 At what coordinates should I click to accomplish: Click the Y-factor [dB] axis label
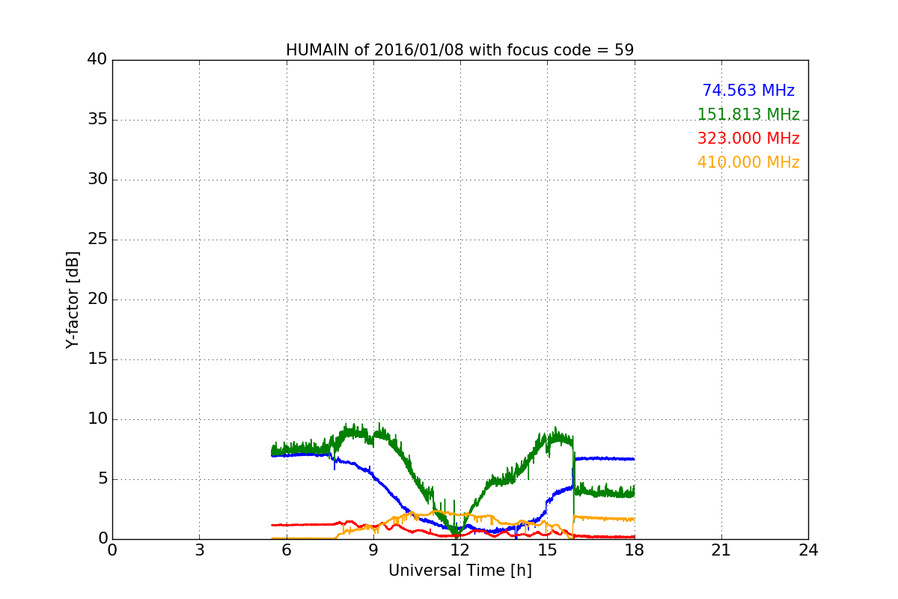(x=73, y=299)
